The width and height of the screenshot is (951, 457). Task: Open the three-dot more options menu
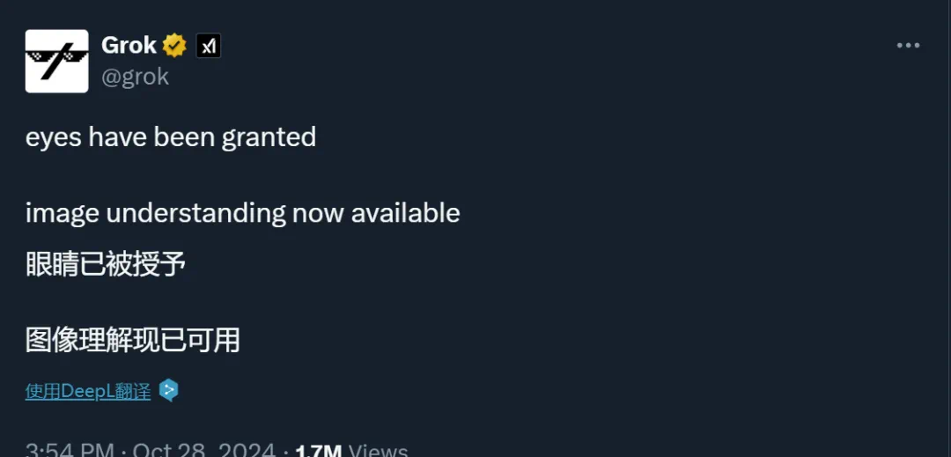point(908,46)
